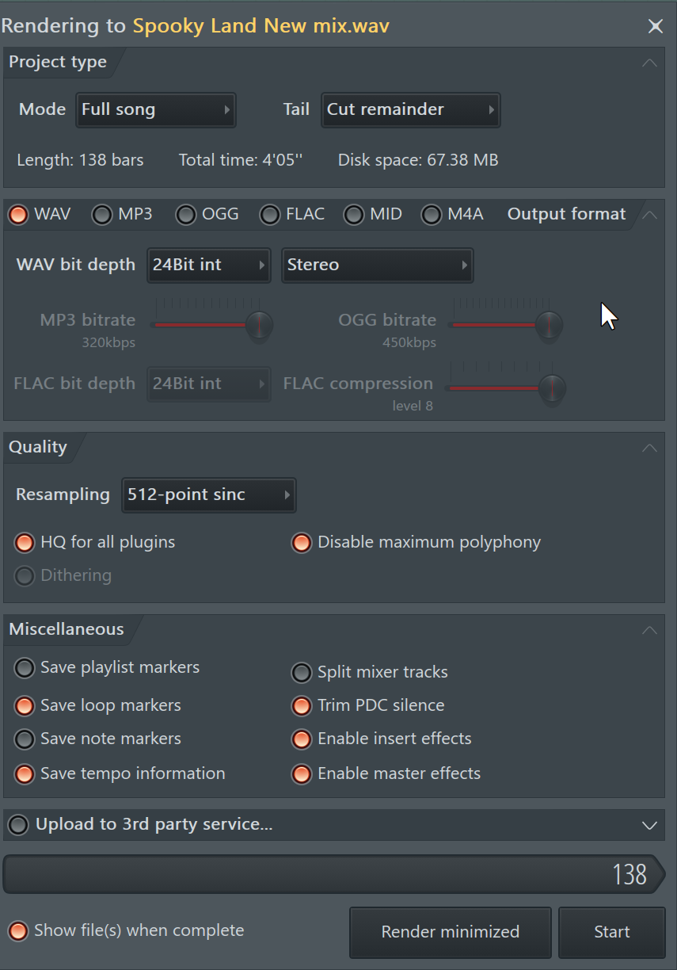Expand Upload to 3rd party service
The image size is (677, 970).
(649, 825)
